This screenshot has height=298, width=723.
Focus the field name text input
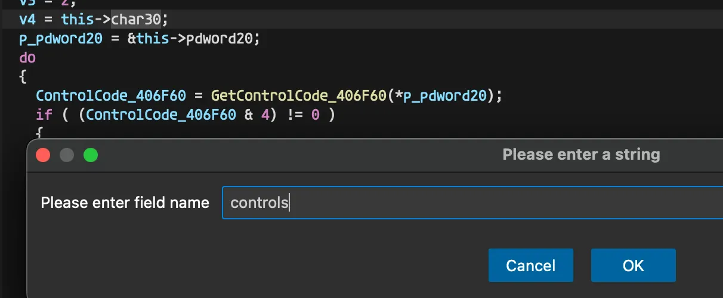472,203
